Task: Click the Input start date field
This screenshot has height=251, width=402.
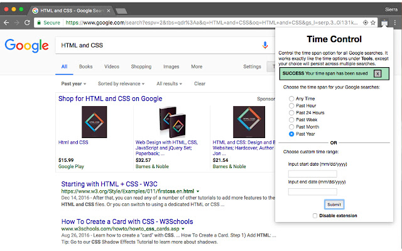Action: tap(313, 174)
